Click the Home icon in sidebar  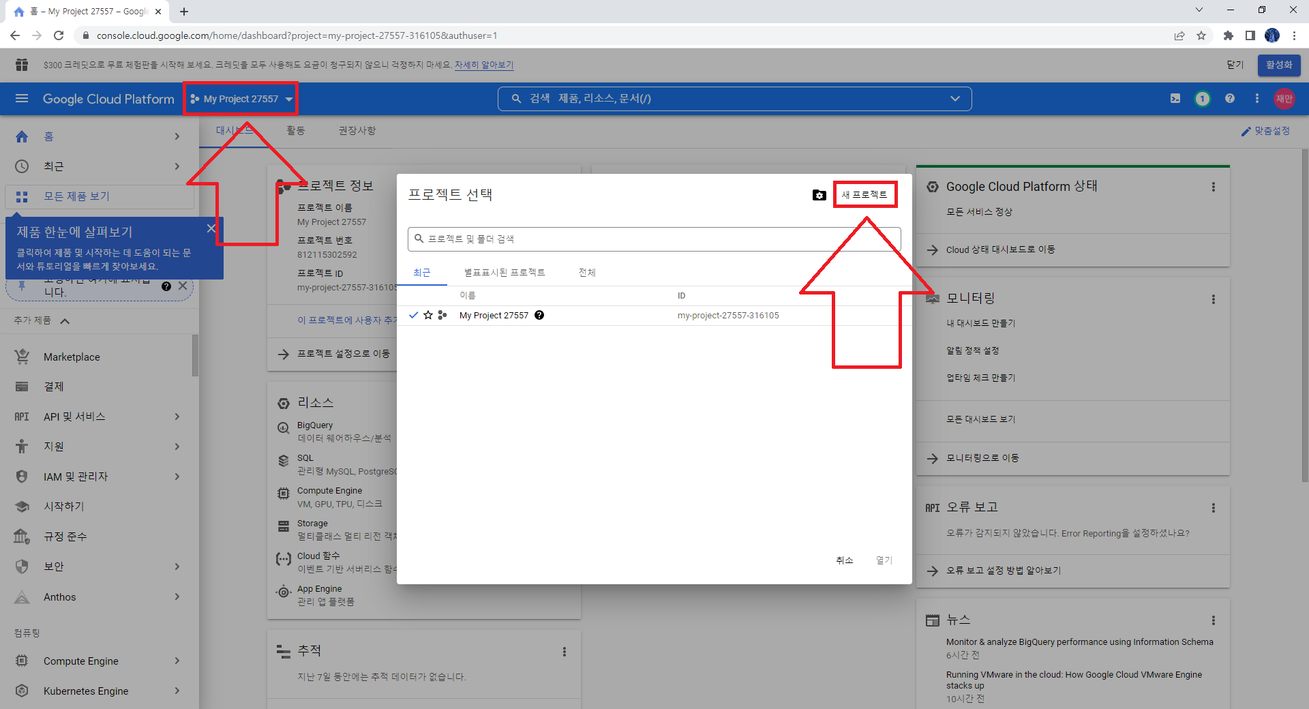22,136
